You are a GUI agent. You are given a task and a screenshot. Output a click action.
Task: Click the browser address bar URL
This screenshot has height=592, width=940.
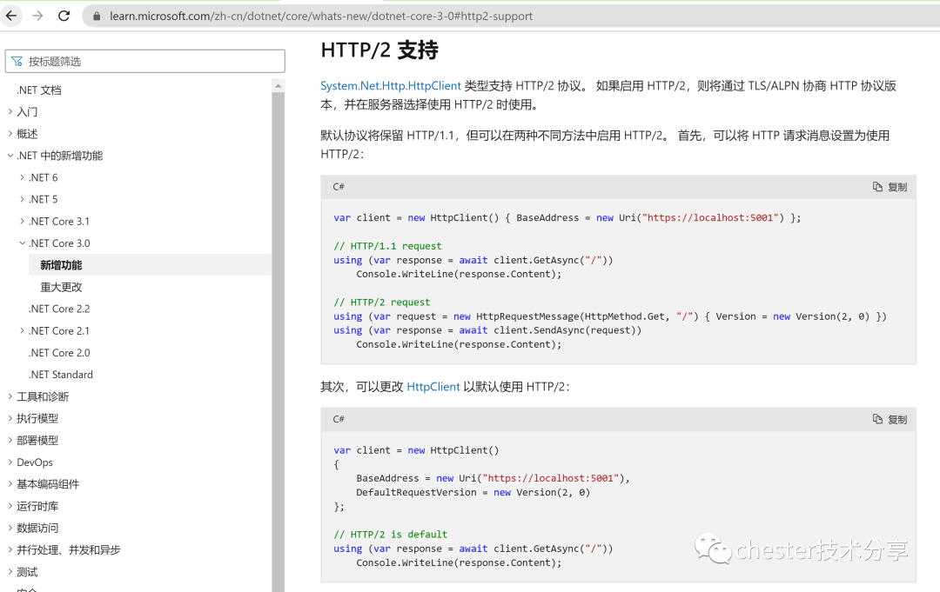320,17
